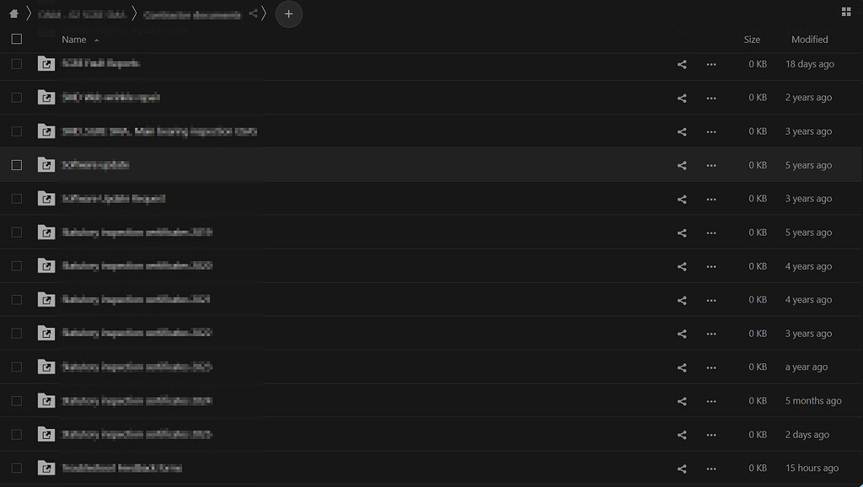Check the checkbox for the last folder

[17, 468]
